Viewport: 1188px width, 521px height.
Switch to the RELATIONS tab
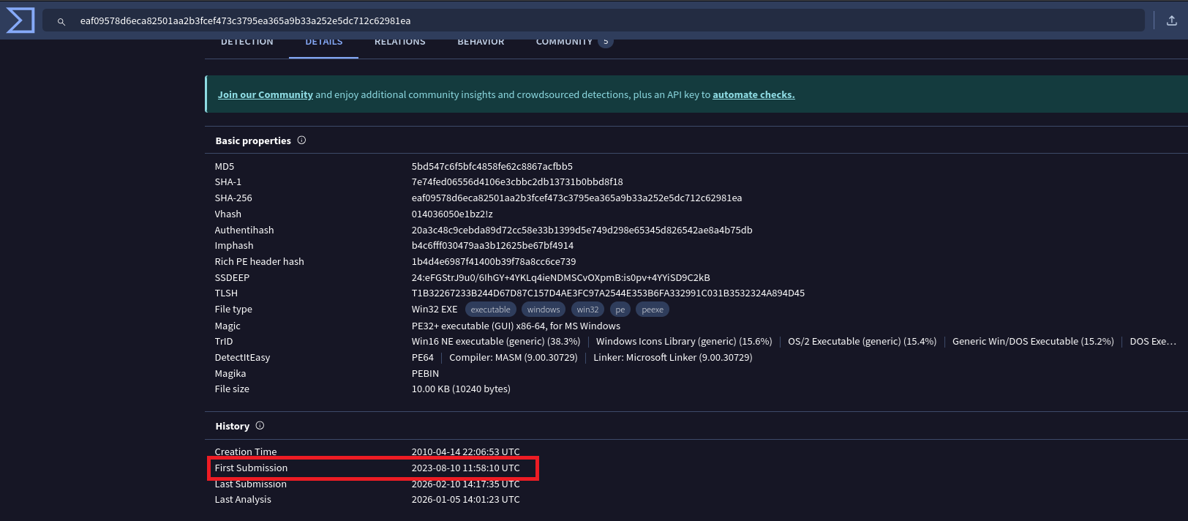pyautogui.click(x=399, y=42)
